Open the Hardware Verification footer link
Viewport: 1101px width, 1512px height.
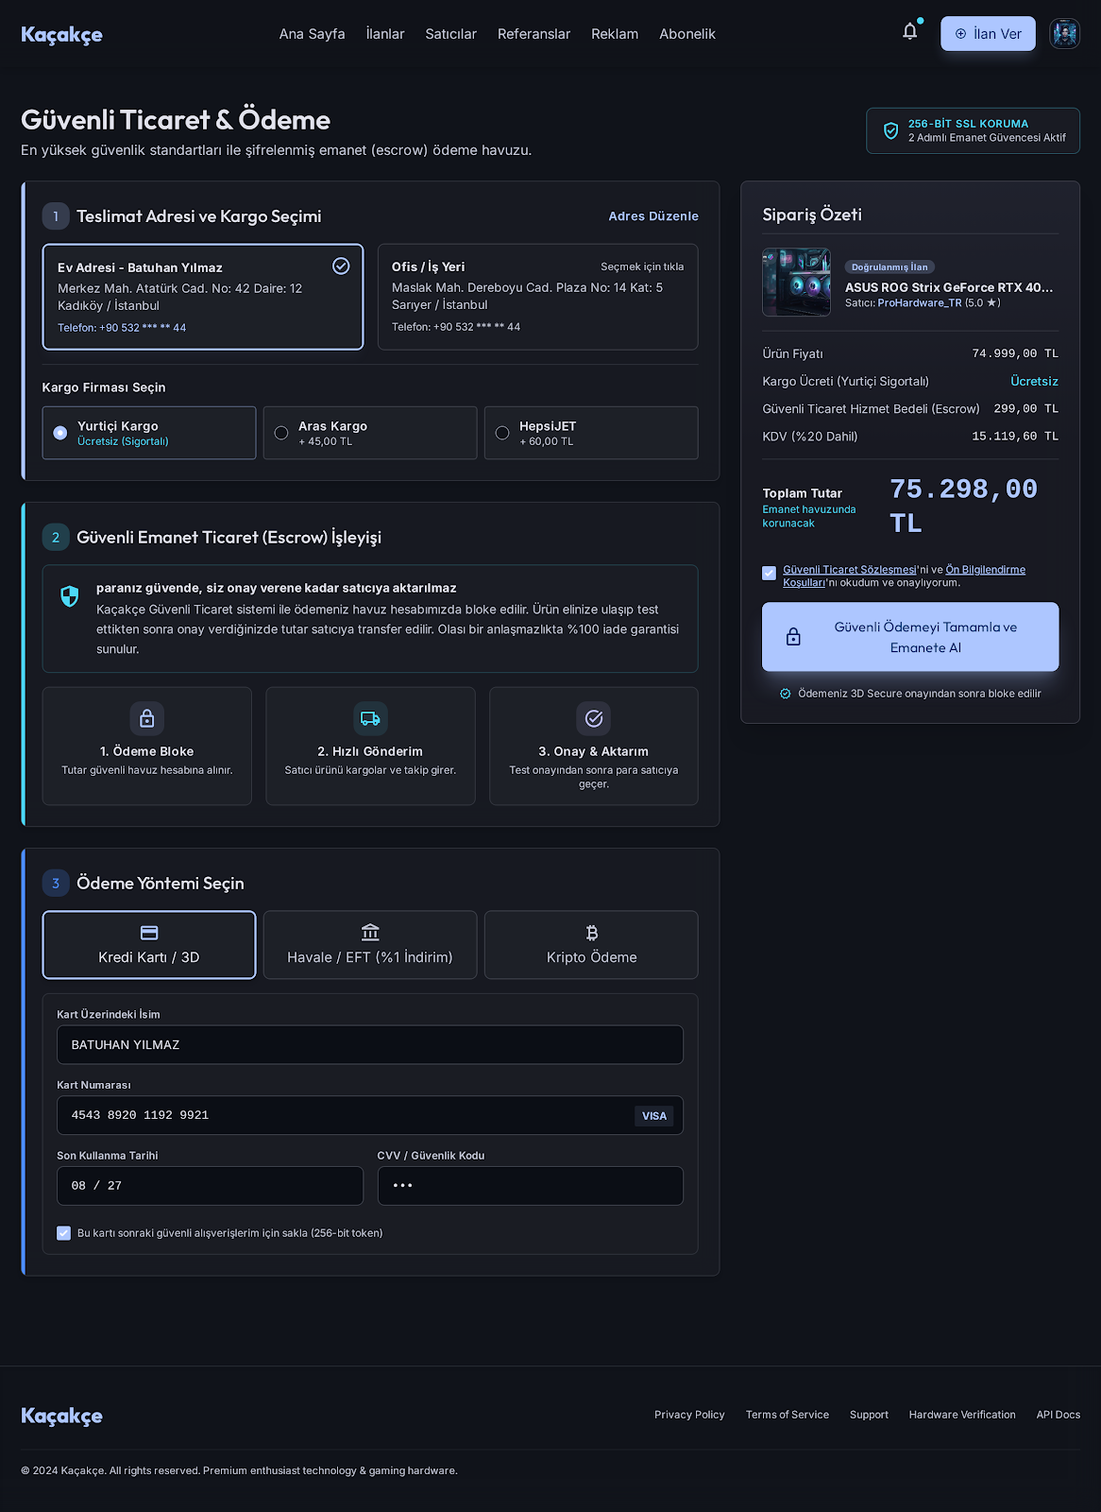[x=962, y=1415]
